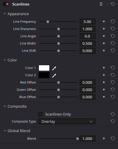Click the Line Shift slider handle

point(58,51)
